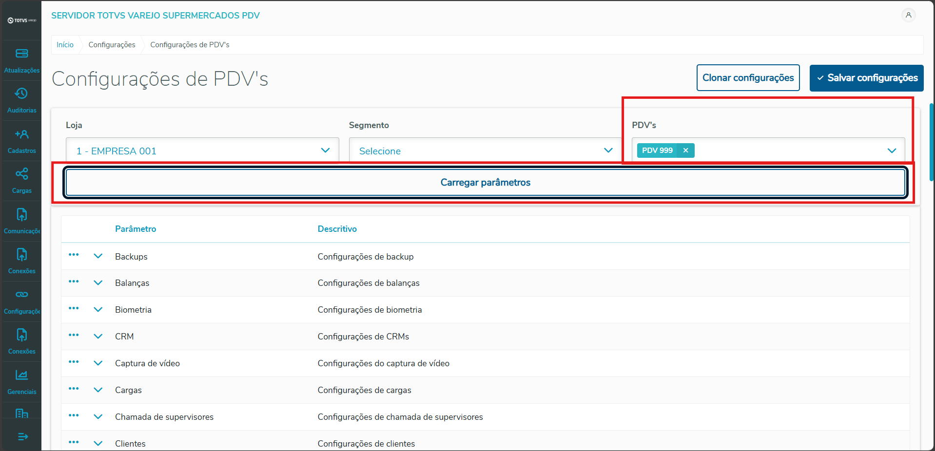Click the "Chamada de supervisores" parameter name

[164, 417]
